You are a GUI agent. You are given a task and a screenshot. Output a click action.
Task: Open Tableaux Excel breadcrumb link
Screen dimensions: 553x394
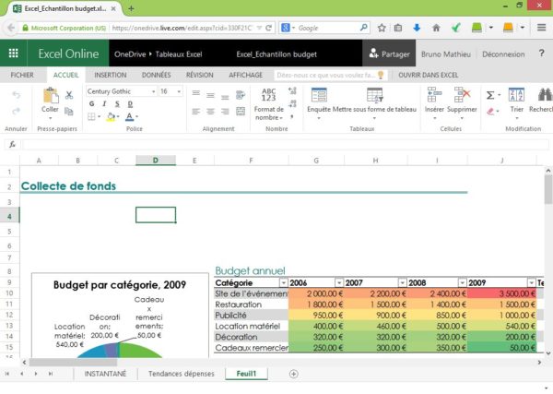pos(179,54)
